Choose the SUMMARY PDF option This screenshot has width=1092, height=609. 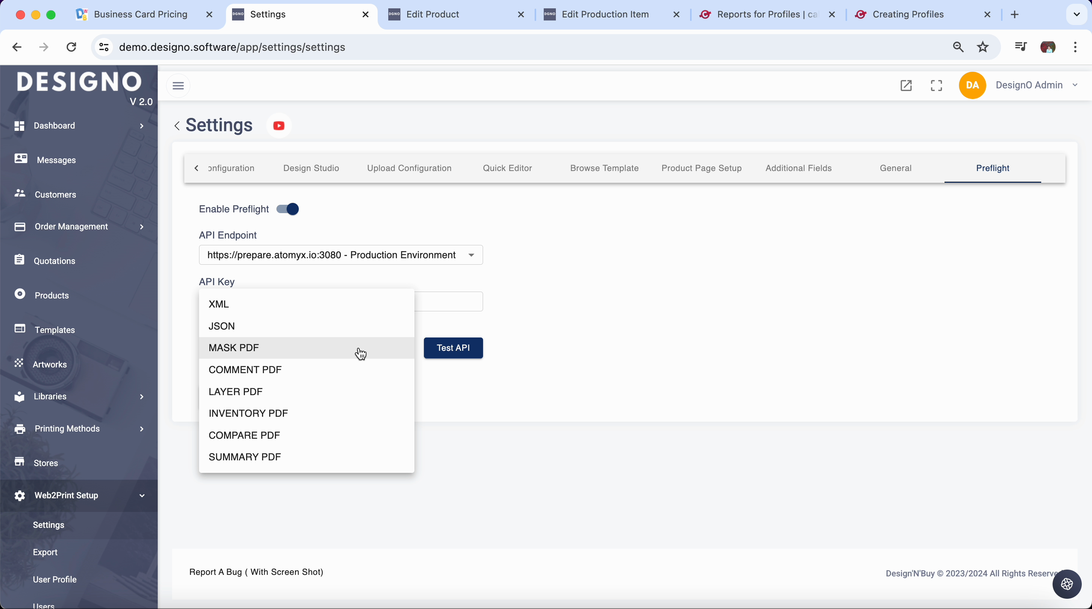click(245, 457)
